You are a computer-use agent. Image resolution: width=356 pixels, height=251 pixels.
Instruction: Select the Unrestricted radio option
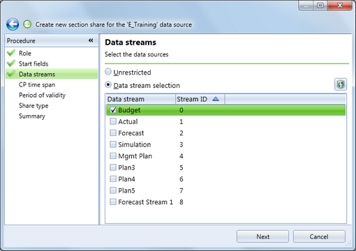pyautogui.click(x=108, y=72)
